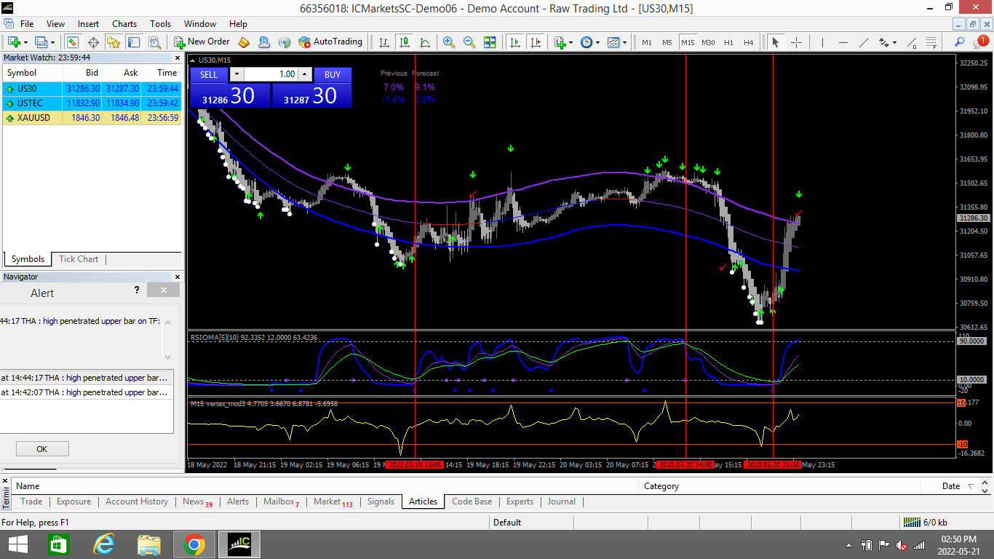
Task: Select XAUUSD row in Market Watch
Action: (x=33, y=118)
